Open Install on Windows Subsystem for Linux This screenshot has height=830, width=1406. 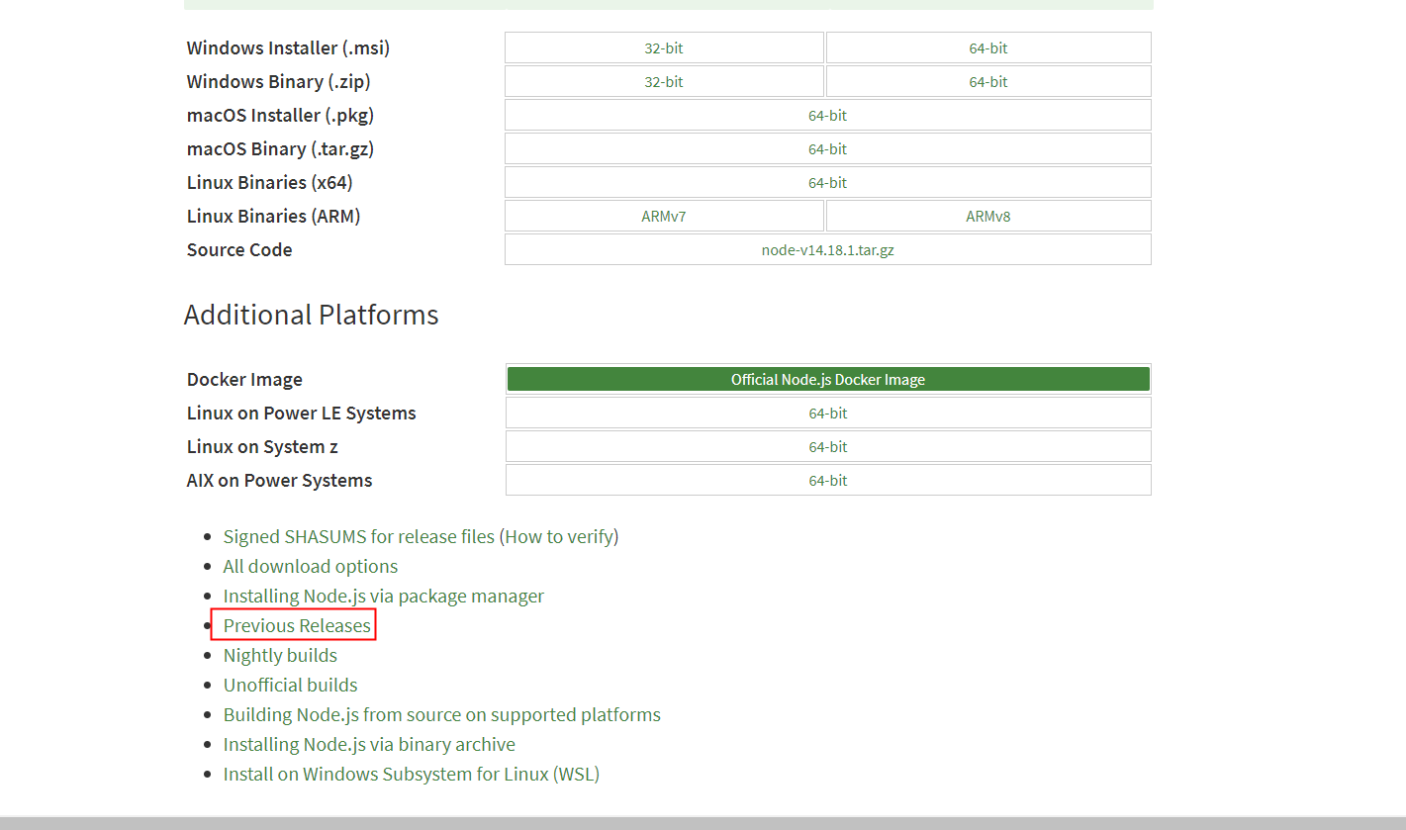click(412, 774)
